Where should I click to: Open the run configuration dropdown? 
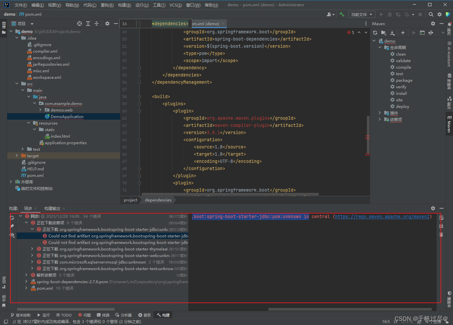[361, 14]
